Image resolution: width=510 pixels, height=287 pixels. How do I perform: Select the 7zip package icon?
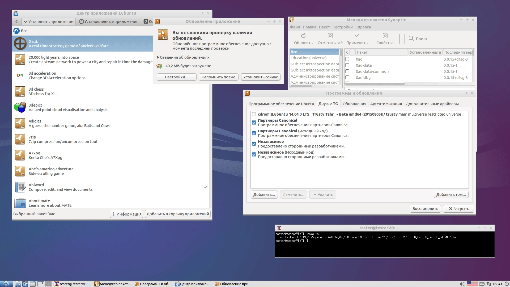click(x=20, y=139)
